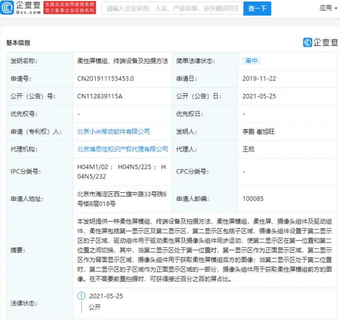Select inventor names 李鹏 崔旭旺
The width and height of the screenshot is (340, 320).
point(258,131)
